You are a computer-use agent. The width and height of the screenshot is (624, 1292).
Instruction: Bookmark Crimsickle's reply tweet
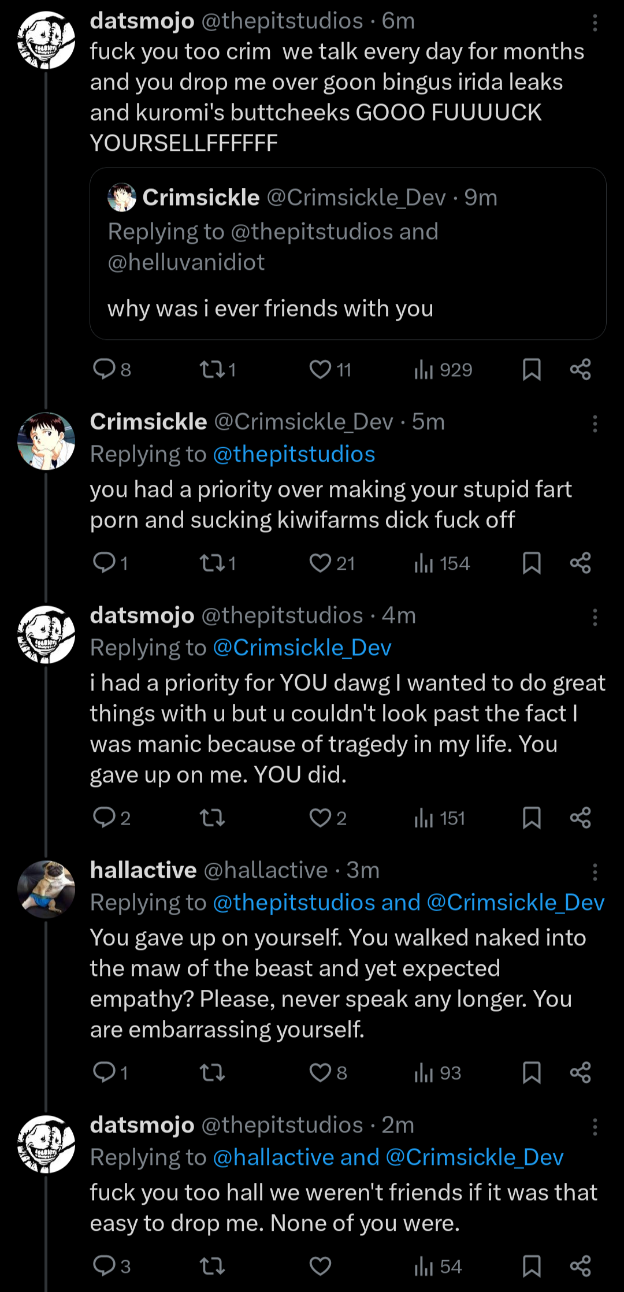click(532, 563)
